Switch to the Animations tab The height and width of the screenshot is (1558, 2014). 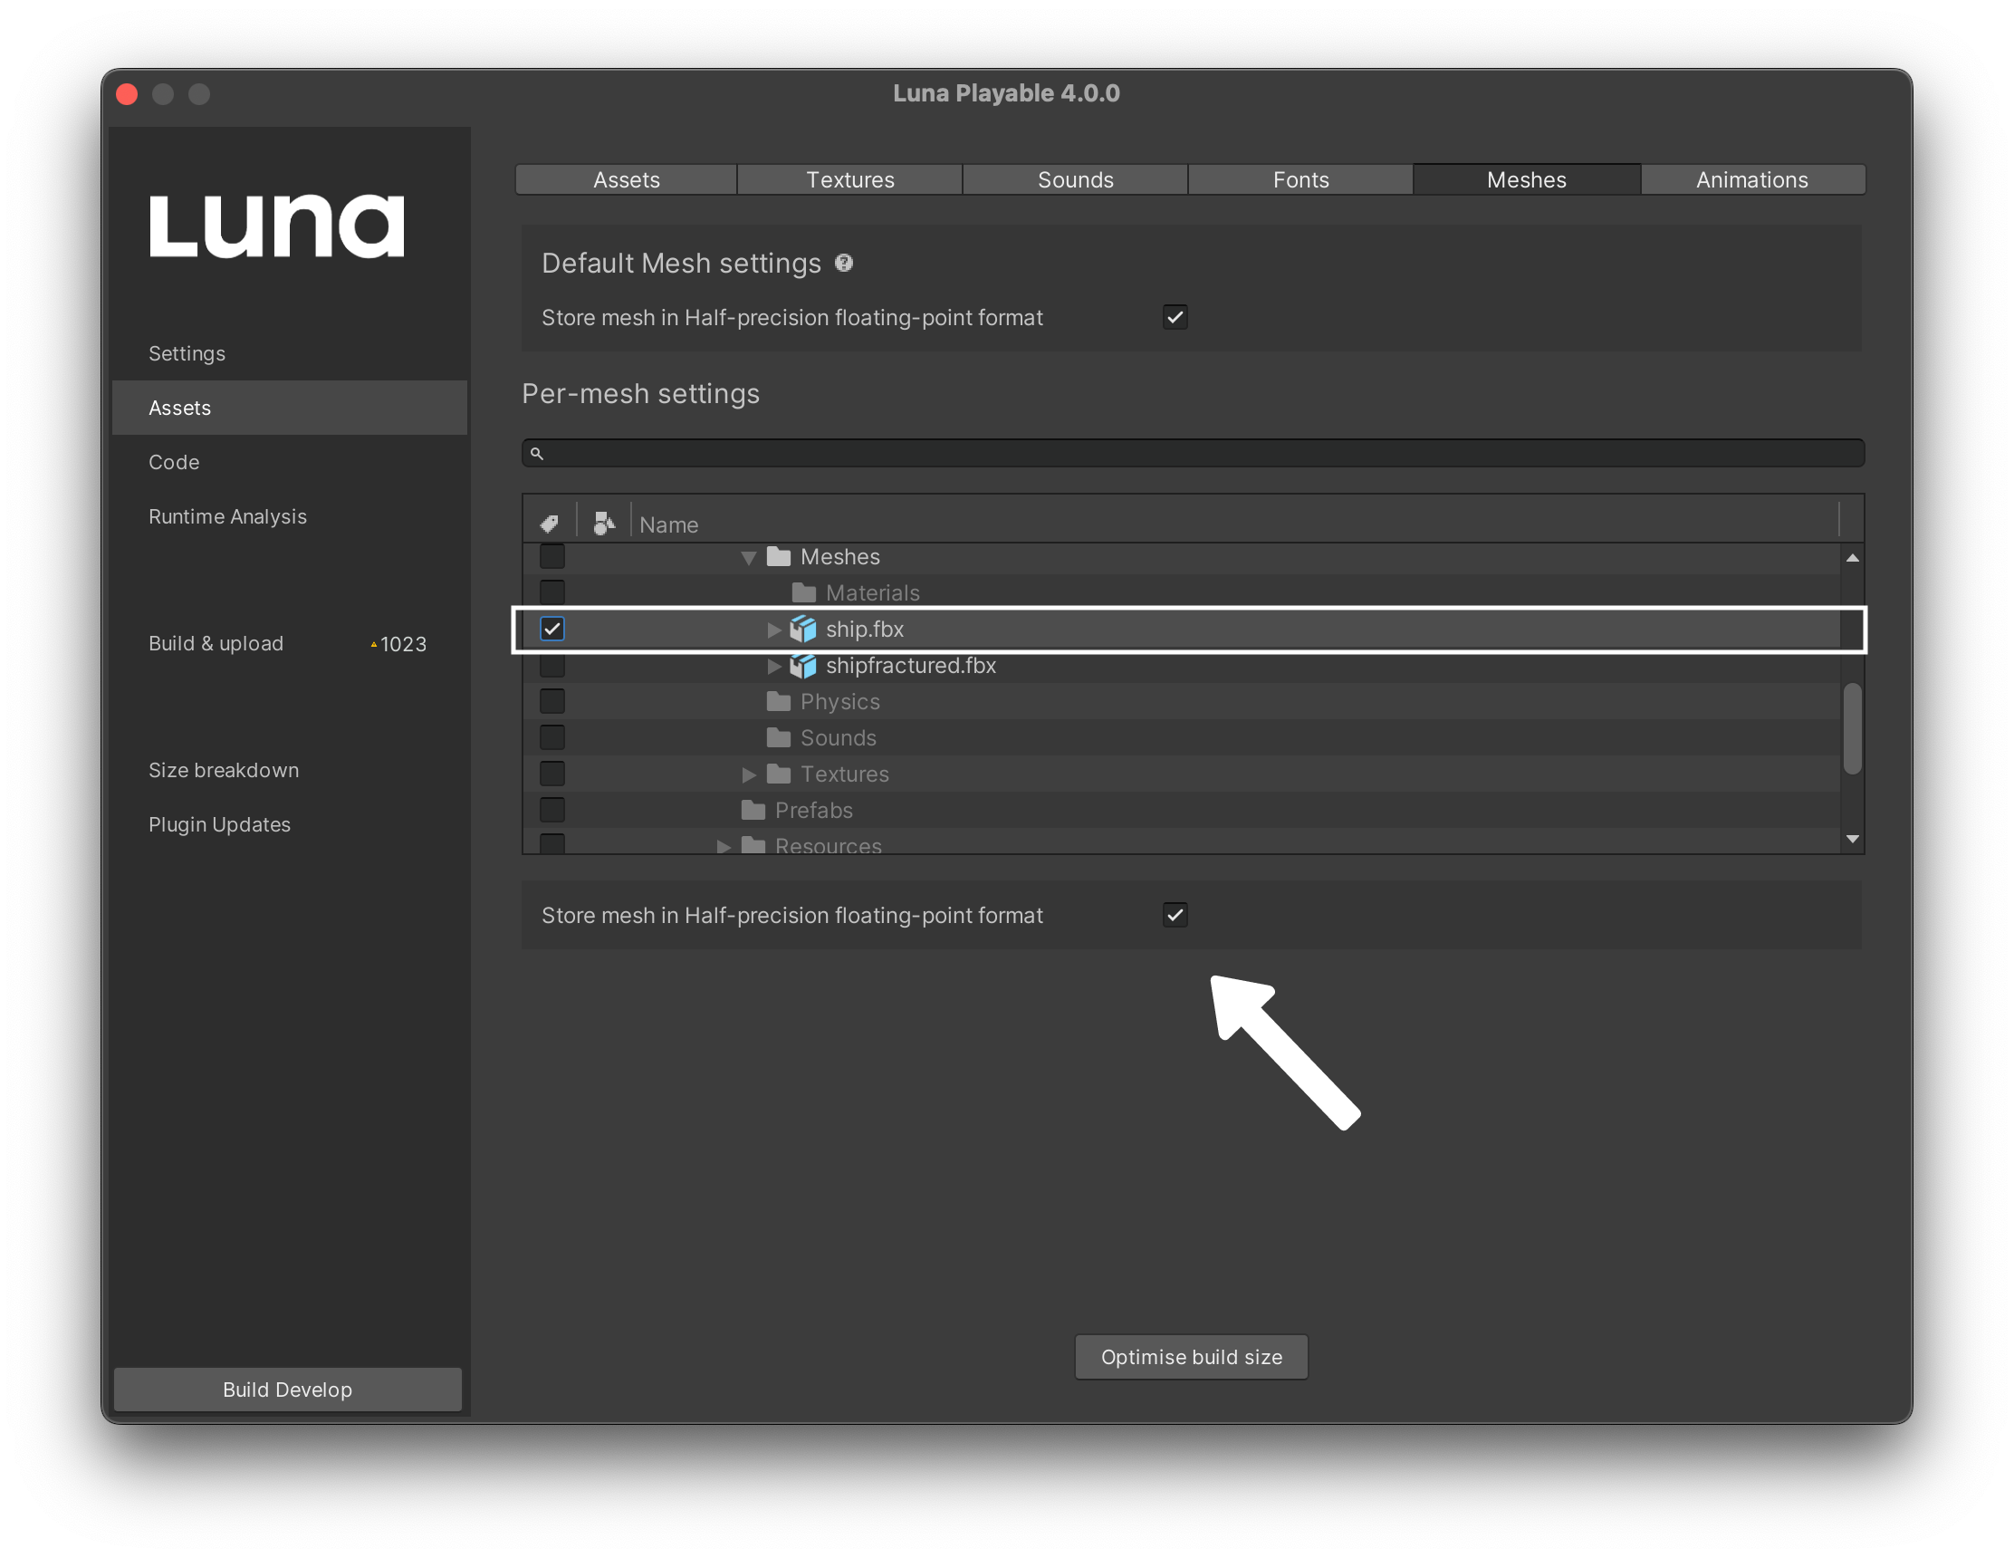[x=1752, y=178]
